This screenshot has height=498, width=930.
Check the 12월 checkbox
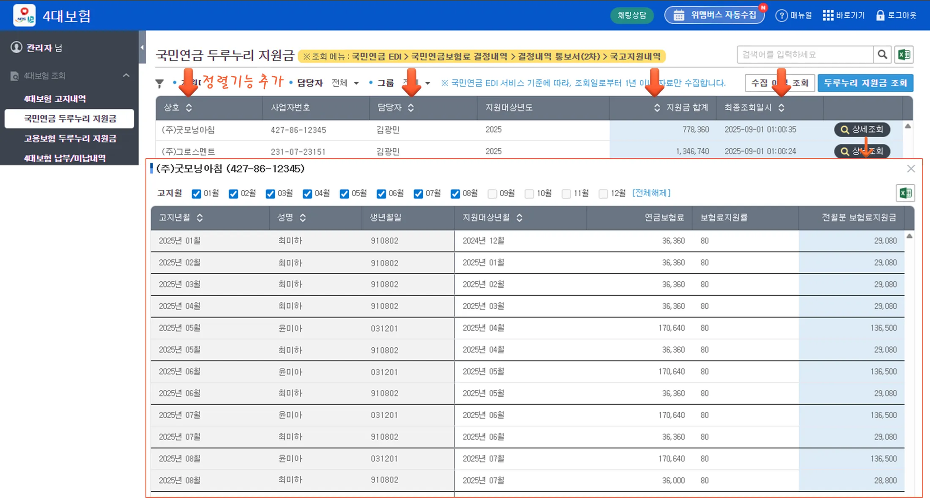pyautogui.click(x=604, y=194)
